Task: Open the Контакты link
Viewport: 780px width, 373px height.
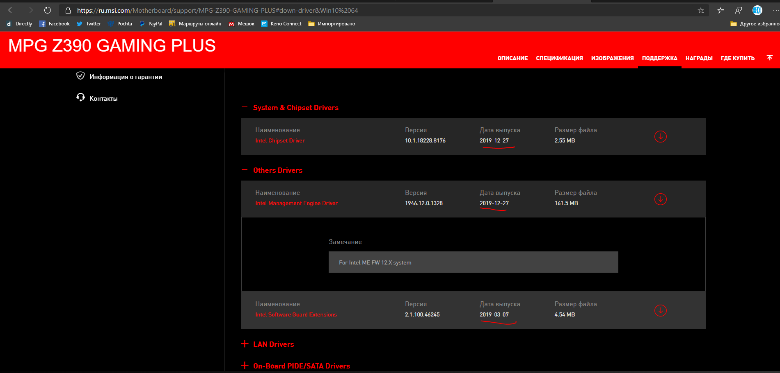Action: pyautogui.click(x=103, y=98)
